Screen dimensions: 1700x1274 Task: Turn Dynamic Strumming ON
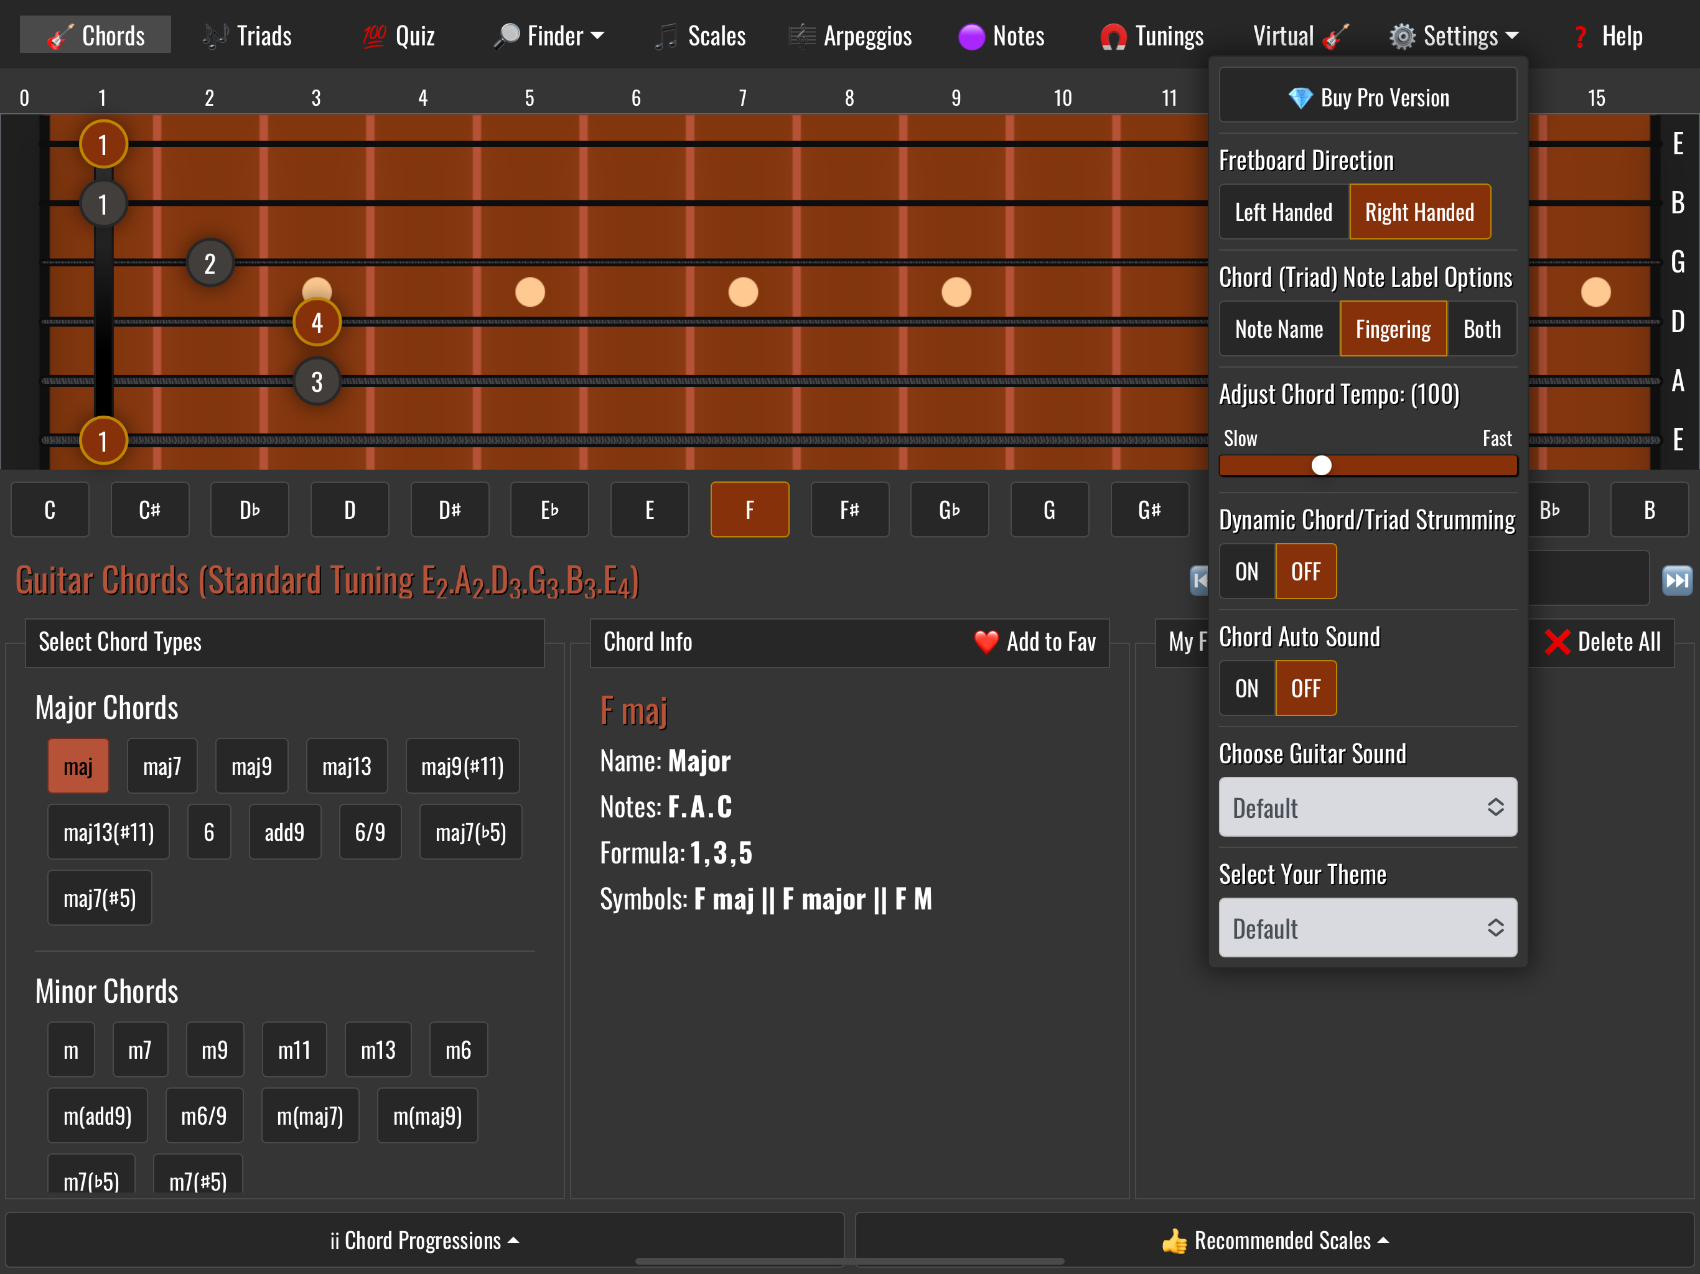pos(1246,572)
